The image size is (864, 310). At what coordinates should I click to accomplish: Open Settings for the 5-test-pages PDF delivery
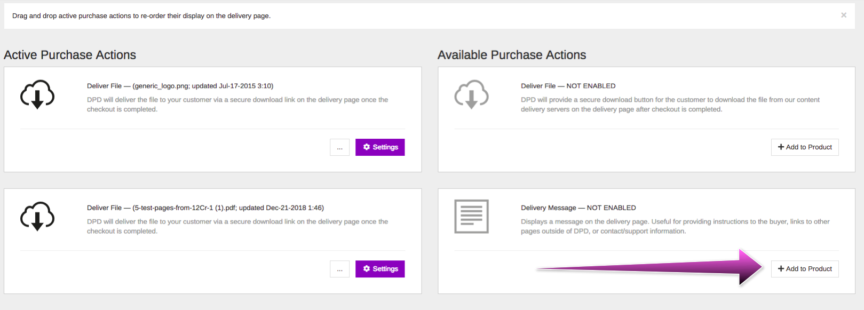[x=380, y=269]
